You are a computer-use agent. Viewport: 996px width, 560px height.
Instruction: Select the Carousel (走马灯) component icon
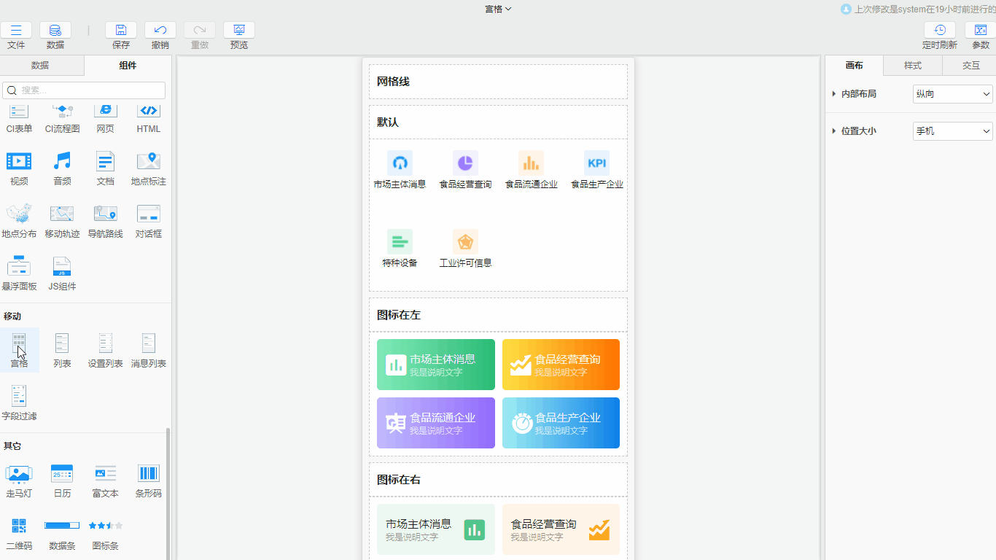click(19, 474)
